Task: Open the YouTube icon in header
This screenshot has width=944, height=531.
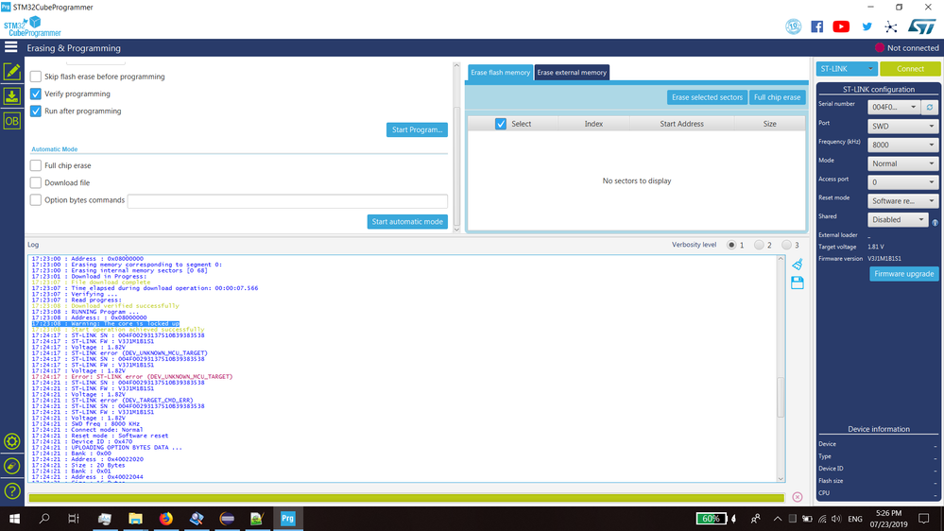Action: [841, 26]
